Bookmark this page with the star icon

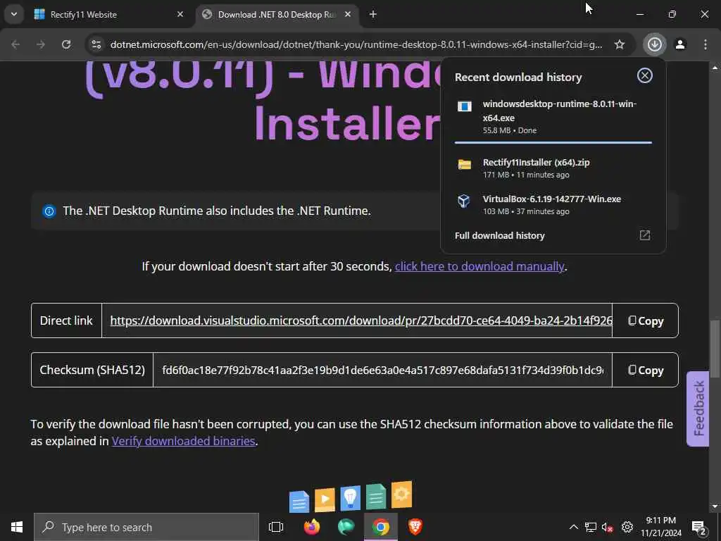pos(620,44)
